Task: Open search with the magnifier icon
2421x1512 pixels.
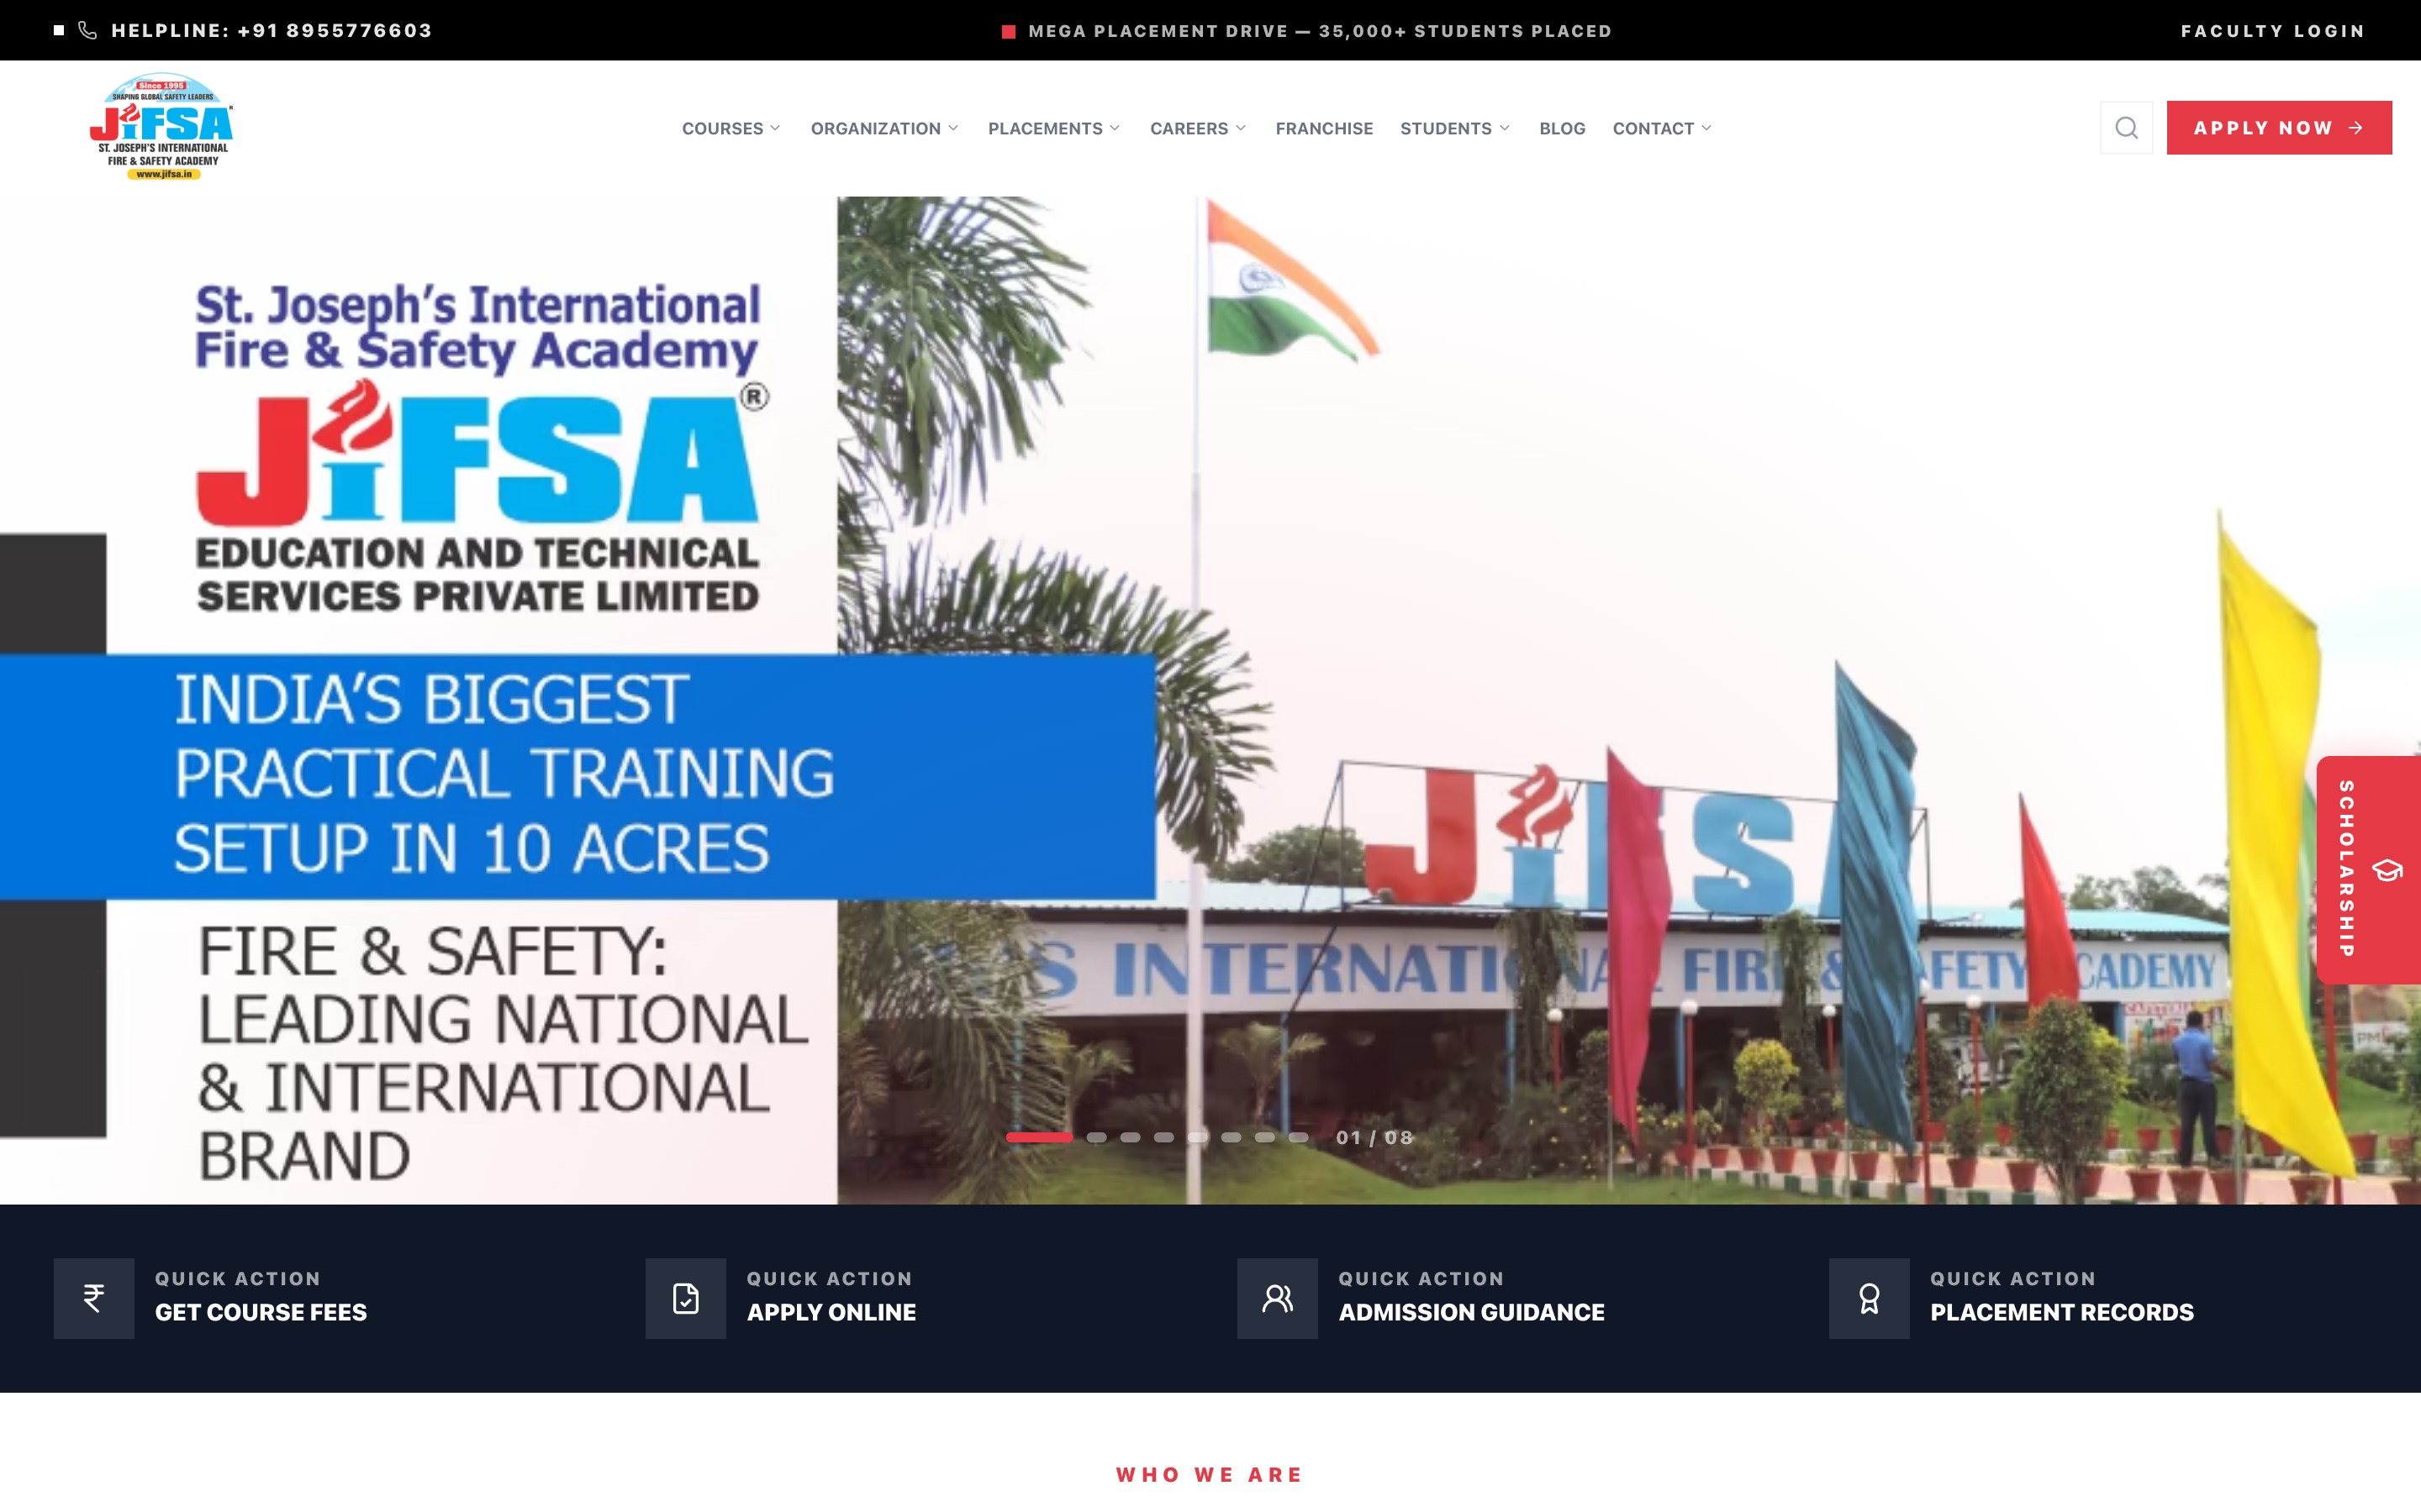Action: [x=2126, y=128]
